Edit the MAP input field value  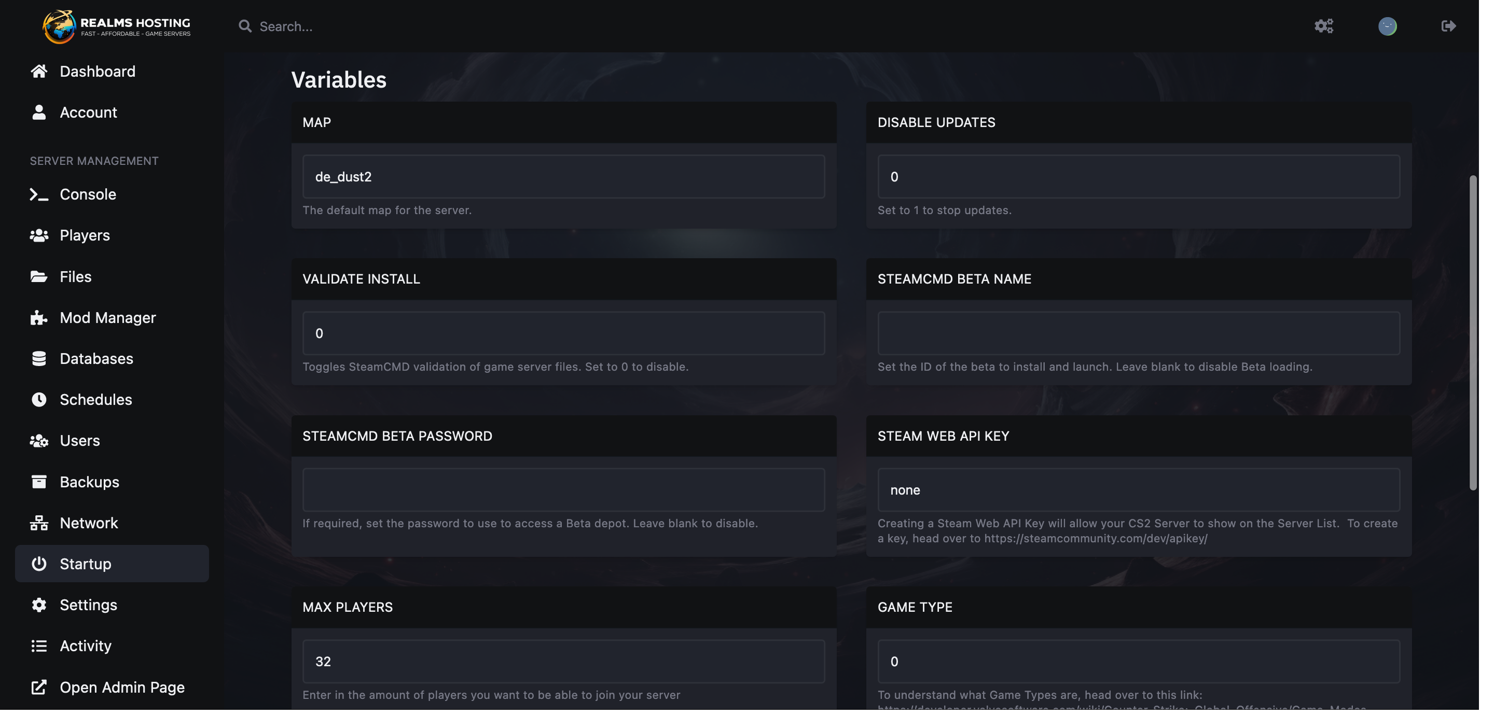click(x=563, y=176)
